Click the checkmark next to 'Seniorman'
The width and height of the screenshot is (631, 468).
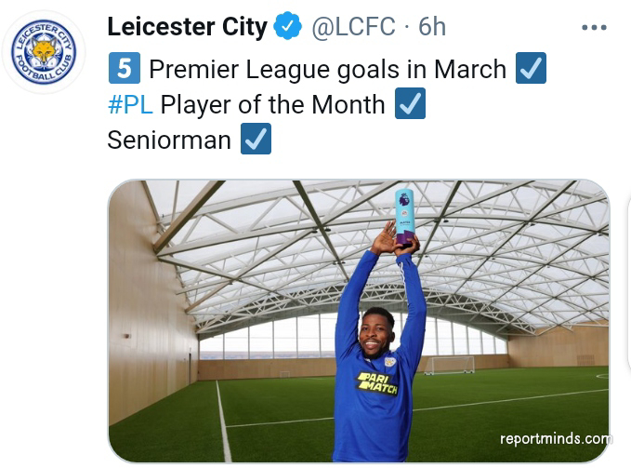pos(256,140)
